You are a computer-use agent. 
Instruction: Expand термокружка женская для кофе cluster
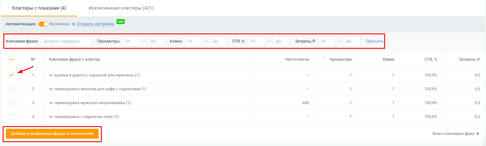51,89
